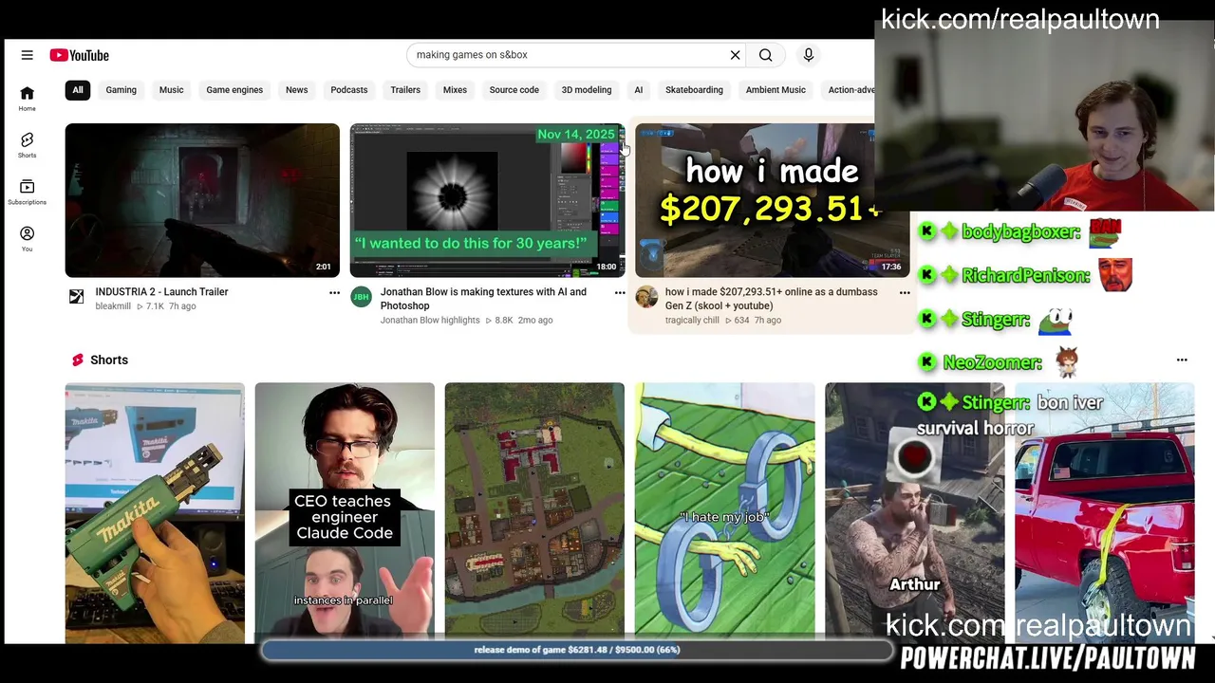
Task: Click the magnifier search button
Action: tap(765, 55)
